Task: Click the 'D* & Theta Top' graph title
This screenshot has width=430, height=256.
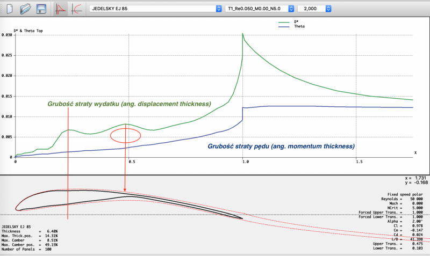Action: click(24, 31)
